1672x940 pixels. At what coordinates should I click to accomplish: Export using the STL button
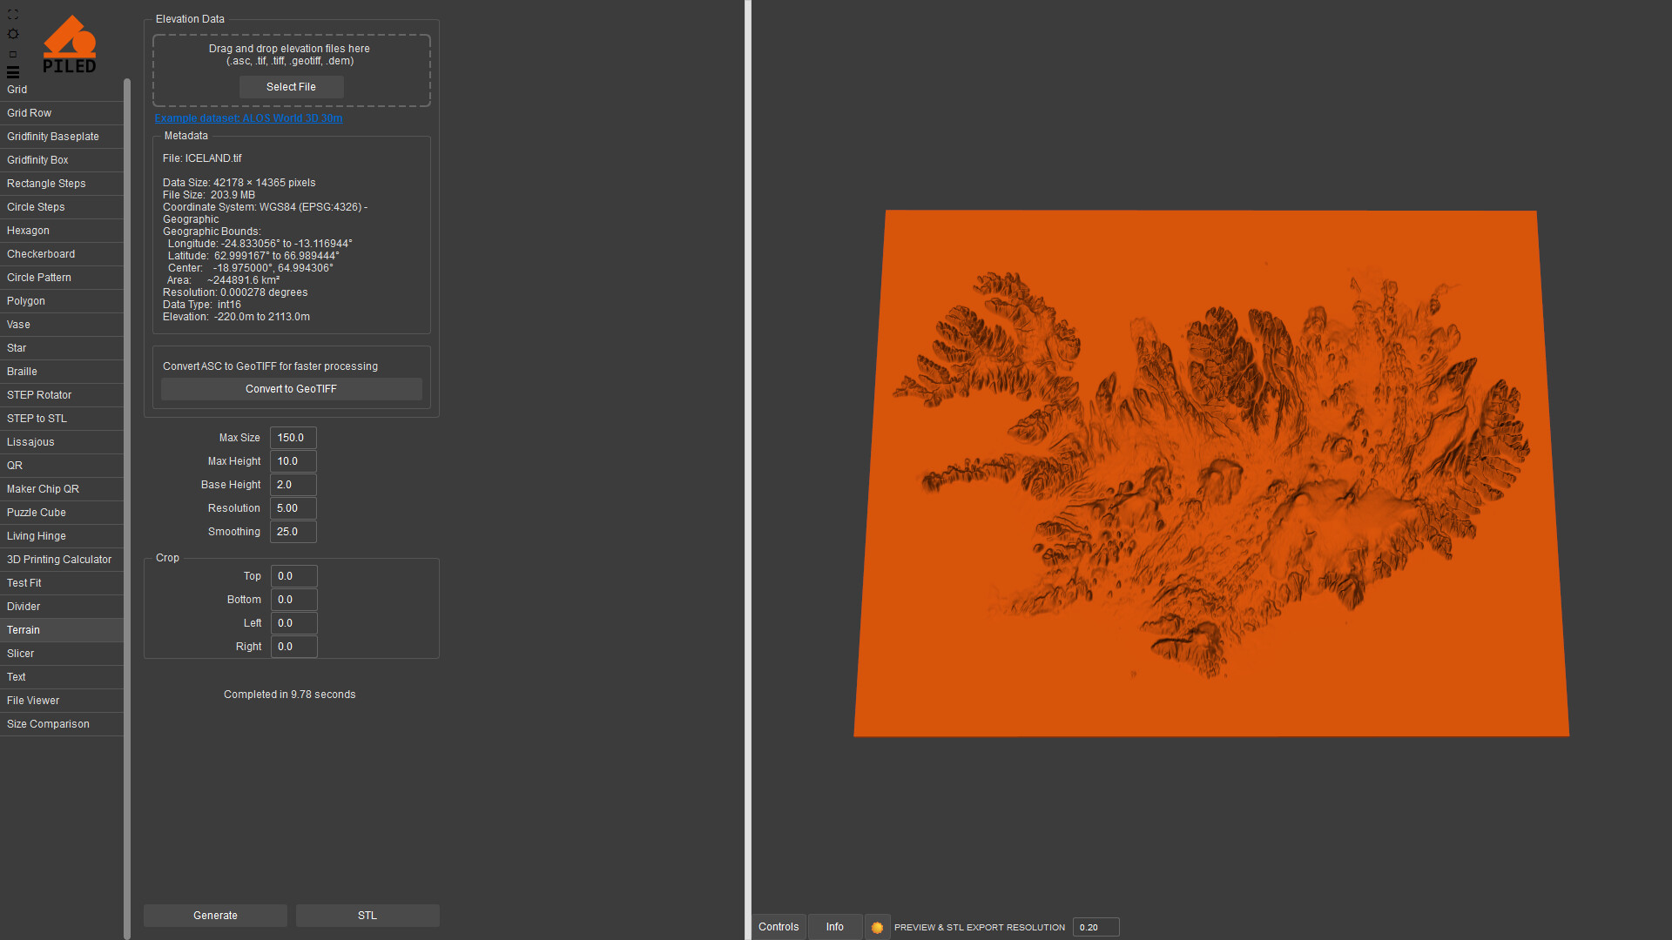pyautogui.click(x=367, y=916)
